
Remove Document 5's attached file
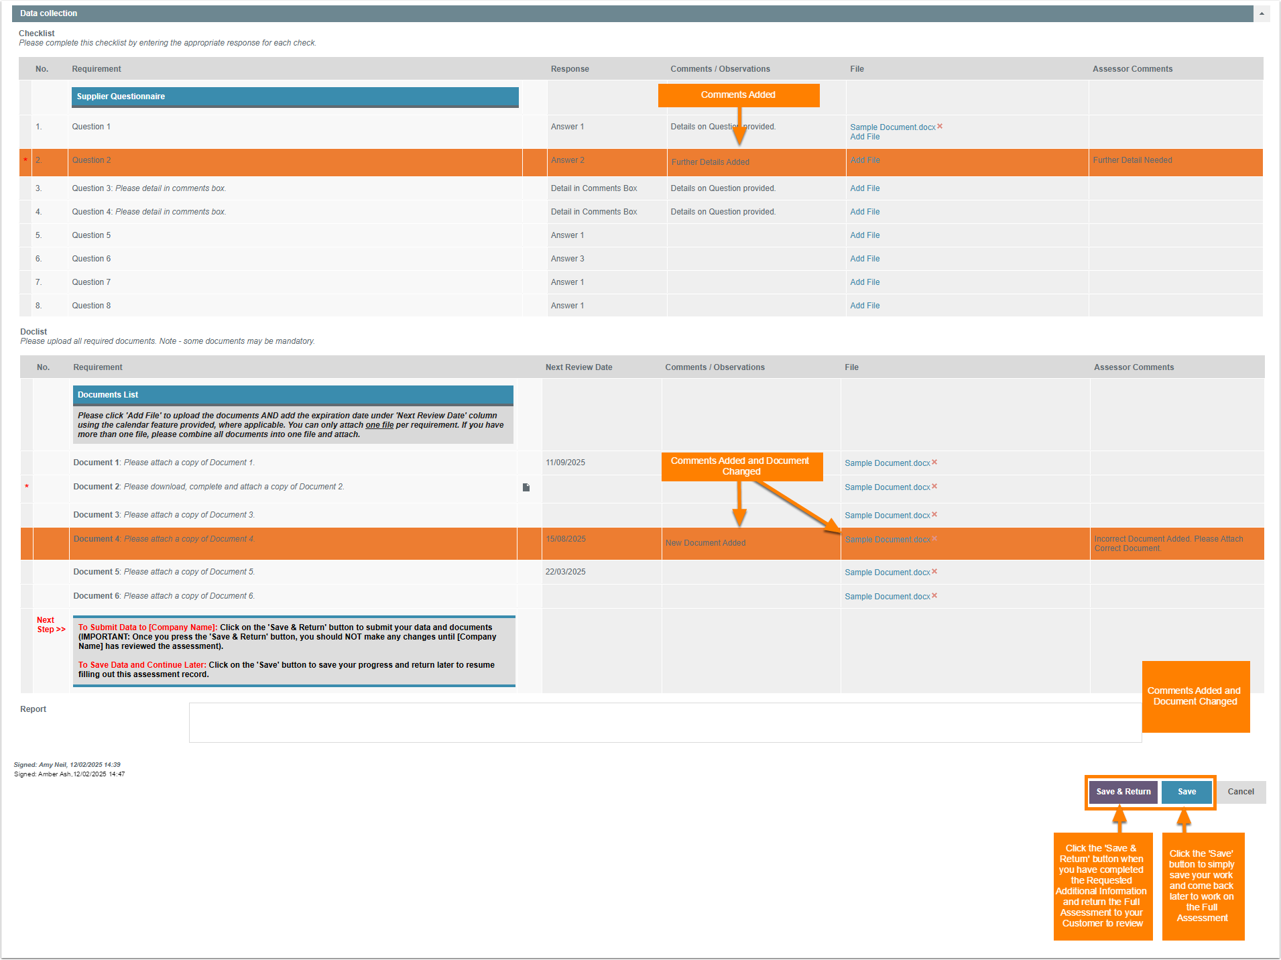tap(934, 572)
